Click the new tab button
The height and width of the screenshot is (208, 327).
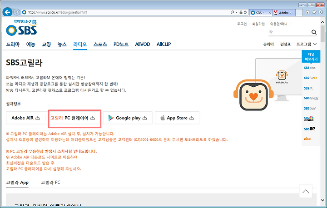coord(299,13)
